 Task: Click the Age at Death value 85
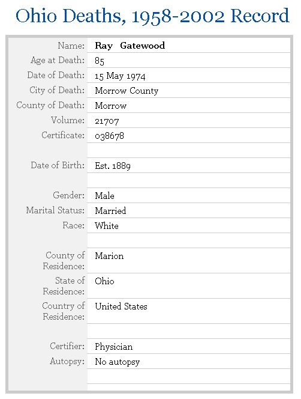pyautogui.click(x=100, y=61)
